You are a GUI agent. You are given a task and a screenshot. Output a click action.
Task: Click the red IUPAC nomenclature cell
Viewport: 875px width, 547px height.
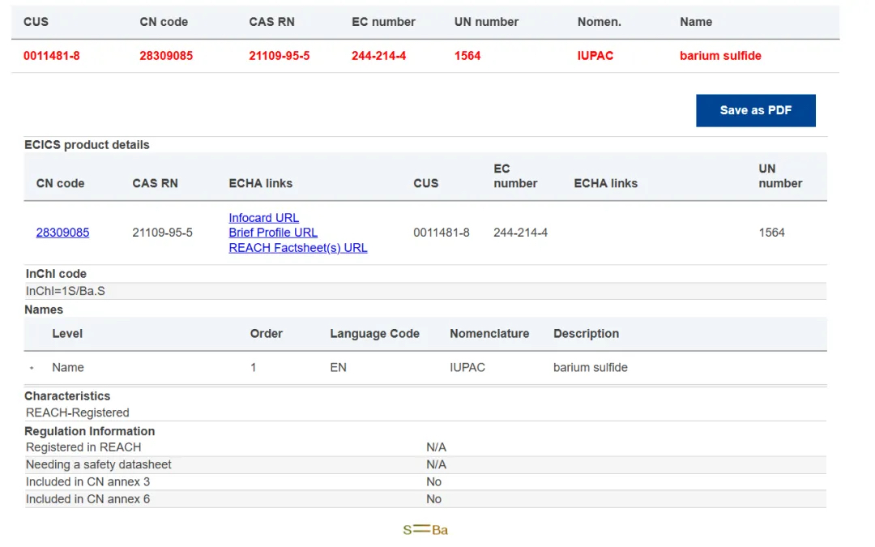tap(595, 56)
